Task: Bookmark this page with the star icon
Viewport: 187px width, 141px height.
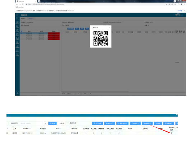Action: [175, 4]
